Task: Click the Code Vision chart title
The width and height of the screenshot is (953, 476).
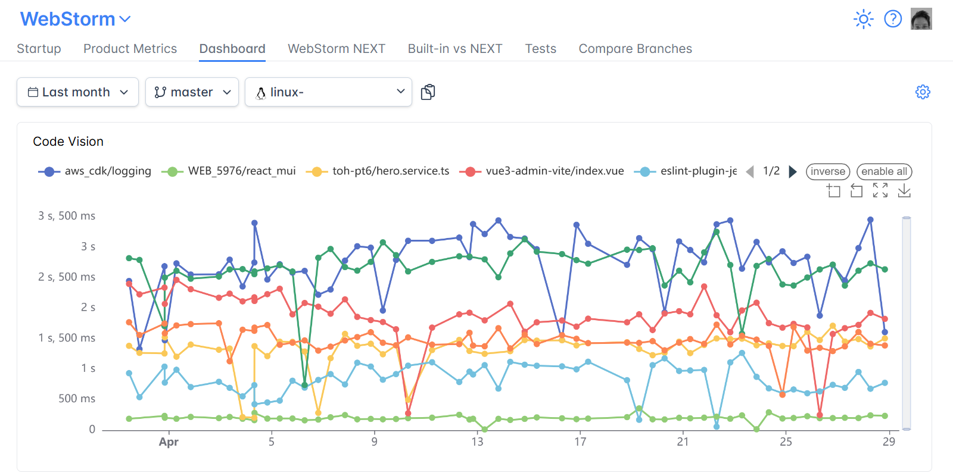Action: pos(68,142)
